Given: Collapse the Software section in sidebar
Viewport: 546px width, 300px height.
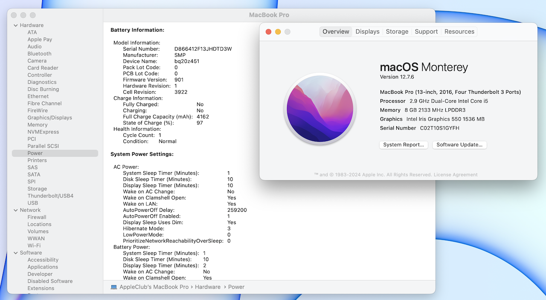Looking at the screenshot, I should [x=15, y=253].
